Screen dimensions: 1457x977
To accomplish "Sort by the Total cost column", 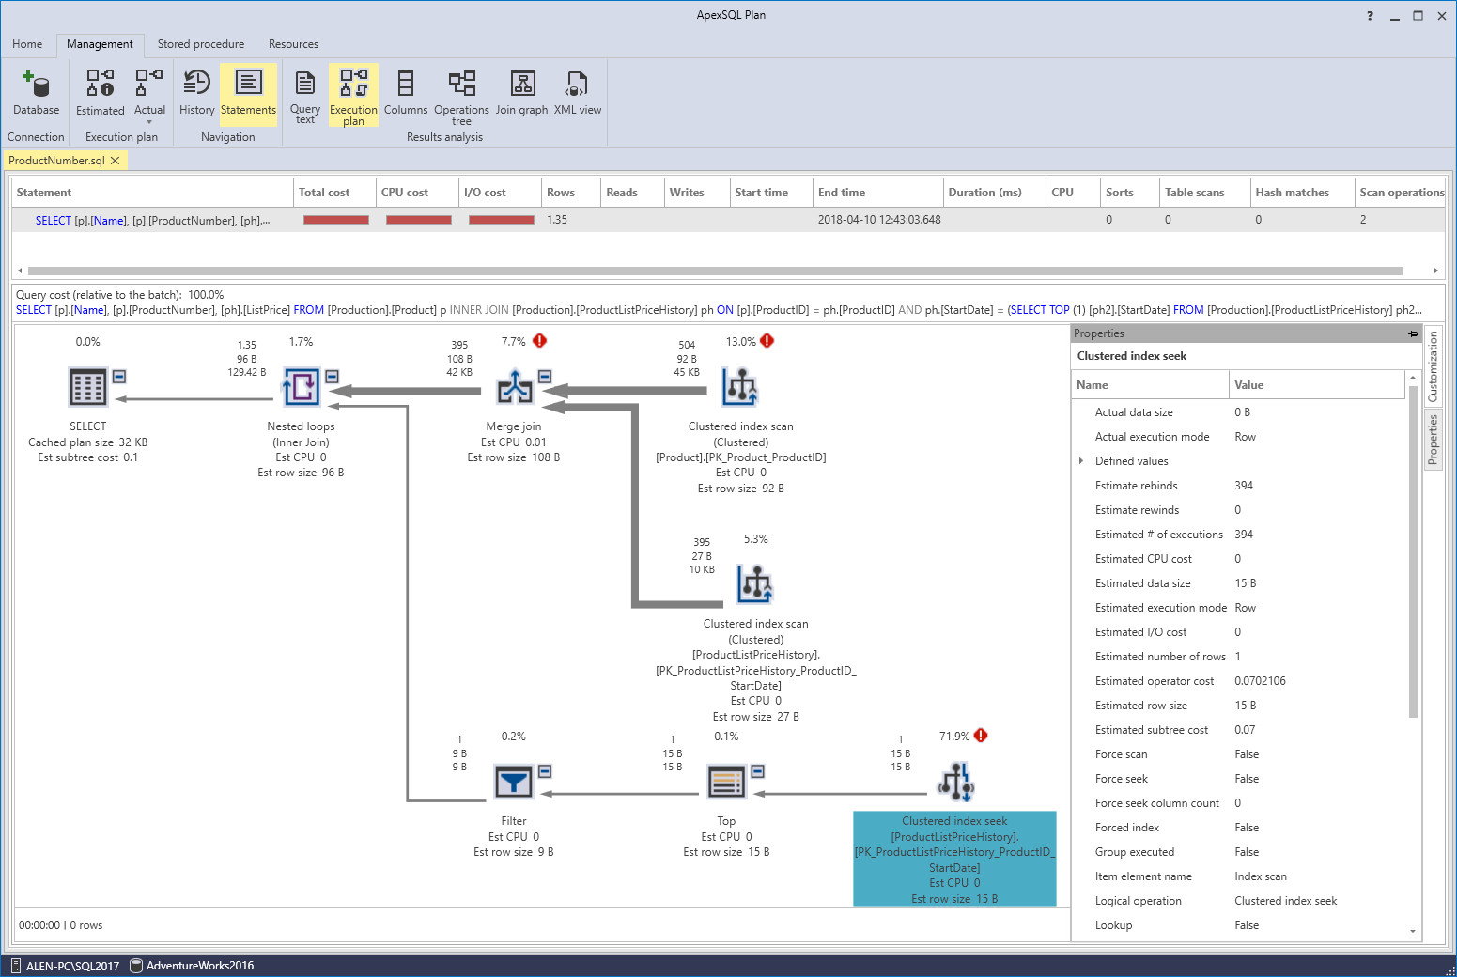I will pyautogui.click(x=334, y=193).
